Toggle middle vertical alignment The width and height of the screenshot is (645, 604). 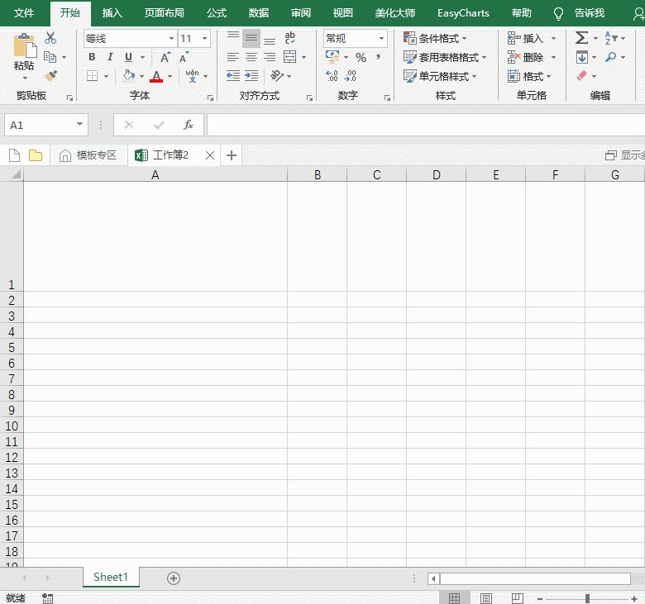(251, 38)
